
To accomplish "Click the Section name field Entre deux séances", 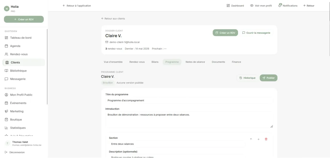I will point(177,144).
